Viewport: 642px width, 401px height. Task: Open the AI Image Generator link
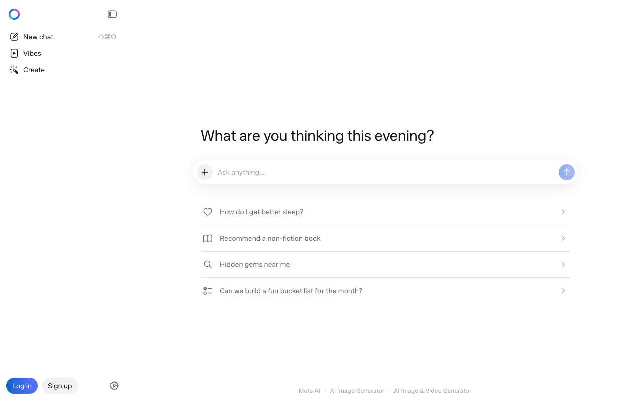tap(357, 390)
